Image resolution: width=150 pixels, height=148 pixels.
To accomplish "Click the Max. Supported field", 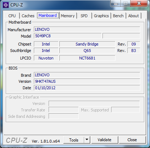I will [x=126, y=110].
